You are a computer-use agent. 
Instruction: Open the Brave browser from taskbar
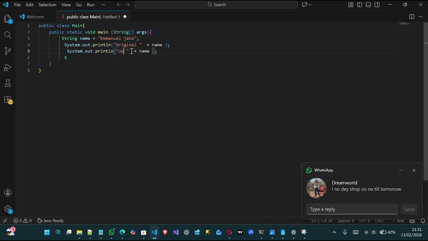coord(165,232)
